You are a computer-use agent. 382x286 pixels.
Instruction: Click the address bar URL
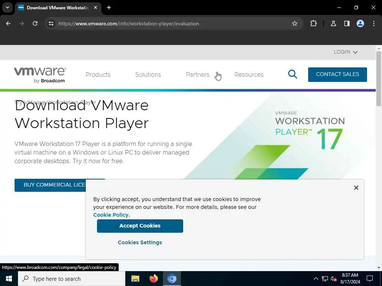click(129, 23)
